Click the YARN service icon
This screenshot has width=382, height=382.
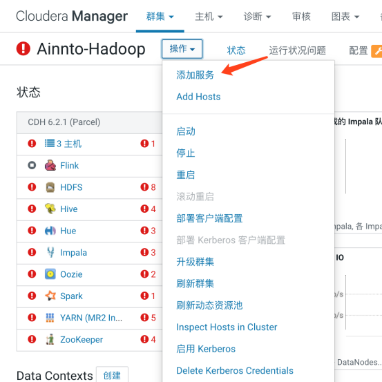50,318
